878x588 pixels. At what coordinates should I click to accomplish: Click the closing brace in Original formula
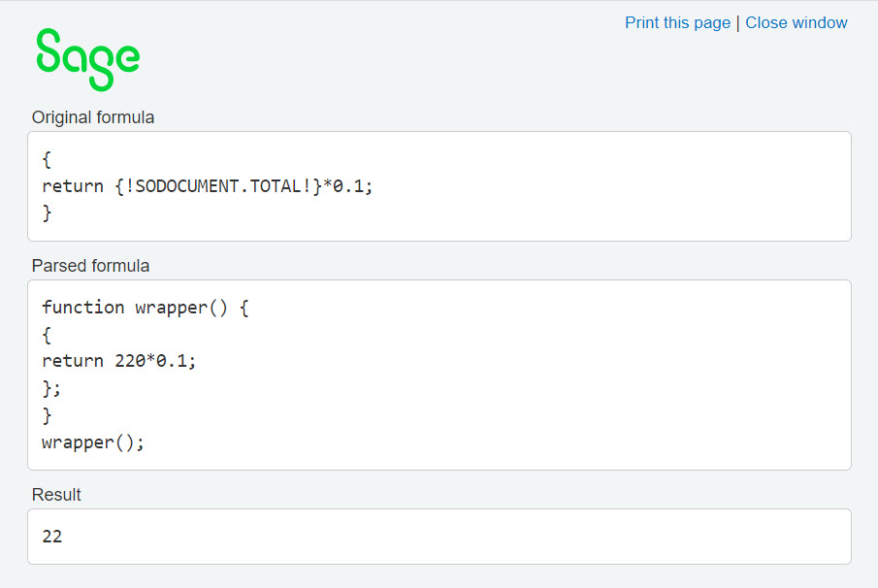coord(47,213)
